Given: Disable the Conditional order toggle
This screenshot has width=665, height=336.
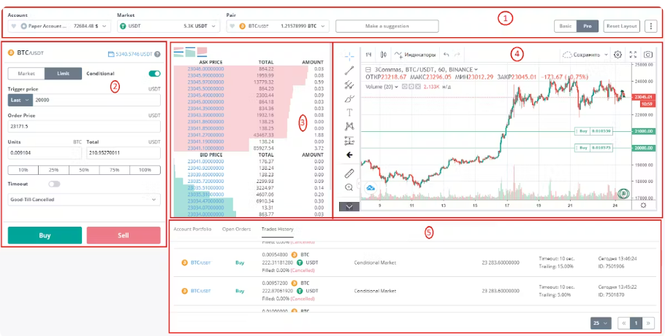Looking at the screenshot, I should [155, 74].
